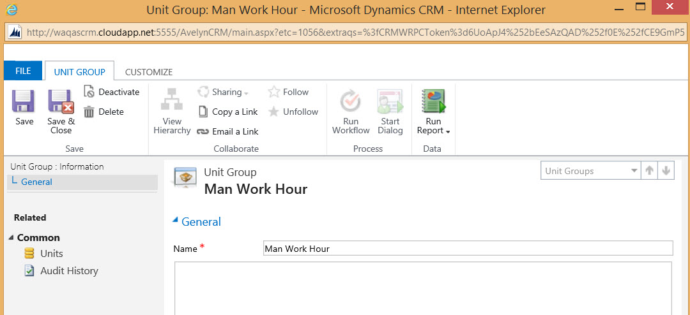
Task: Switch to the UNIT GROUP ribbon tab
Action: coord(80,71)
